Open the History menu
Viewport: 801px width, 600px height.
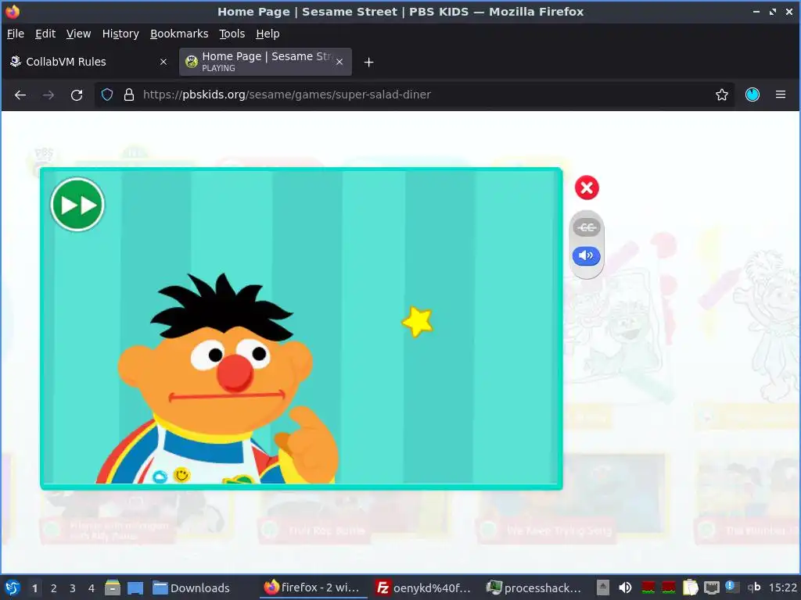(120, 34)
